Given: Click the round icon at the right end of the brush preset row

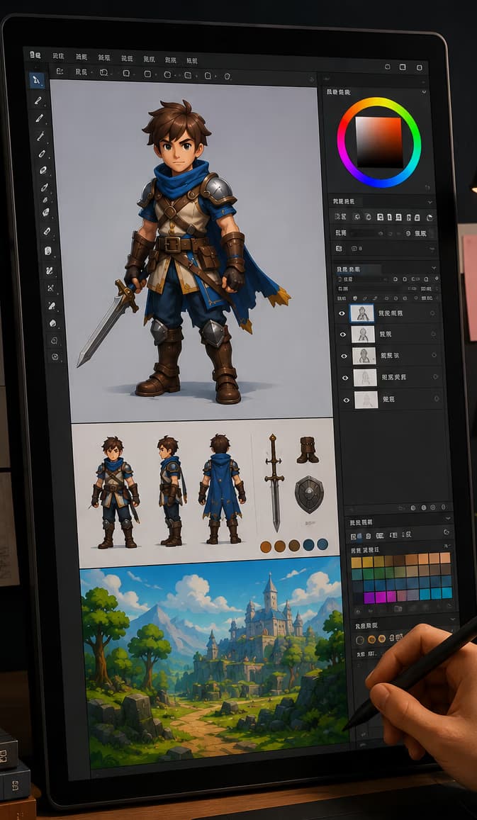Looking at the screenshot, I should point(430,217).
